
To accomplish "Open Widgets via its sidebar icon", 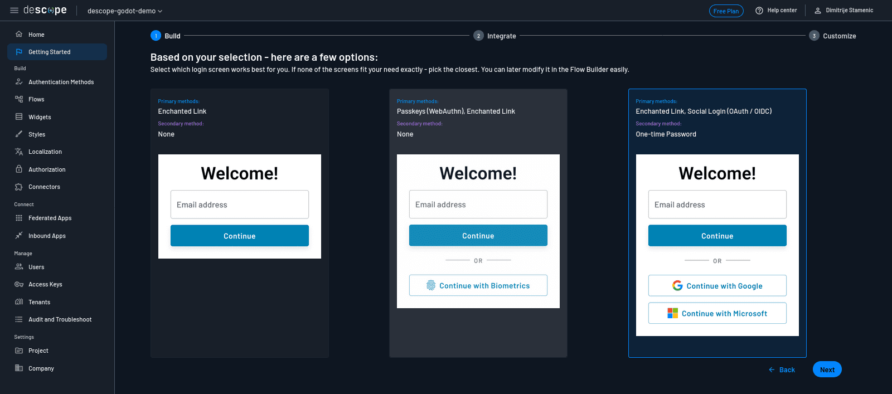I will [x=19, y=117].
